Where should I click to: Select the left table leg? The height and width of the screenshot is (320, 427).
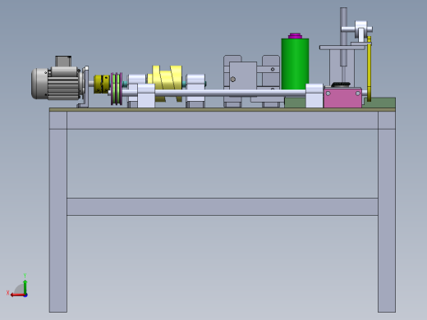click(58, 212)
